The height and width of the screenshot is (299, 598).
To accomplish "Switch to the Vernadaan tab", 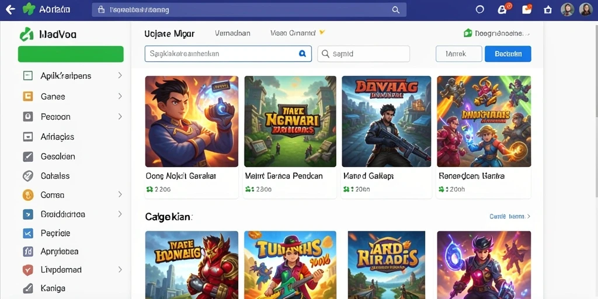I will pyautogui.click(x=232, y=33).
